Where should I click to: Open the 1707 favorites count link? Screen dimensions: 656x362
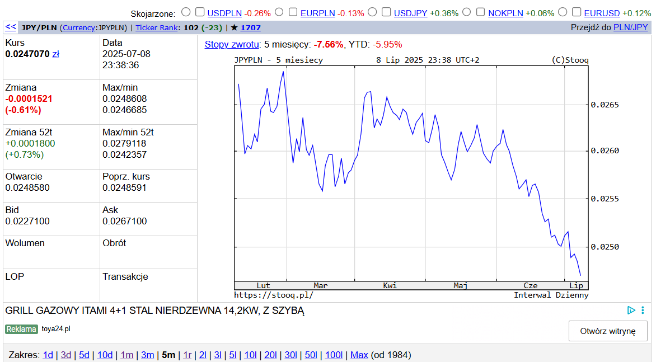pos(251,27)
